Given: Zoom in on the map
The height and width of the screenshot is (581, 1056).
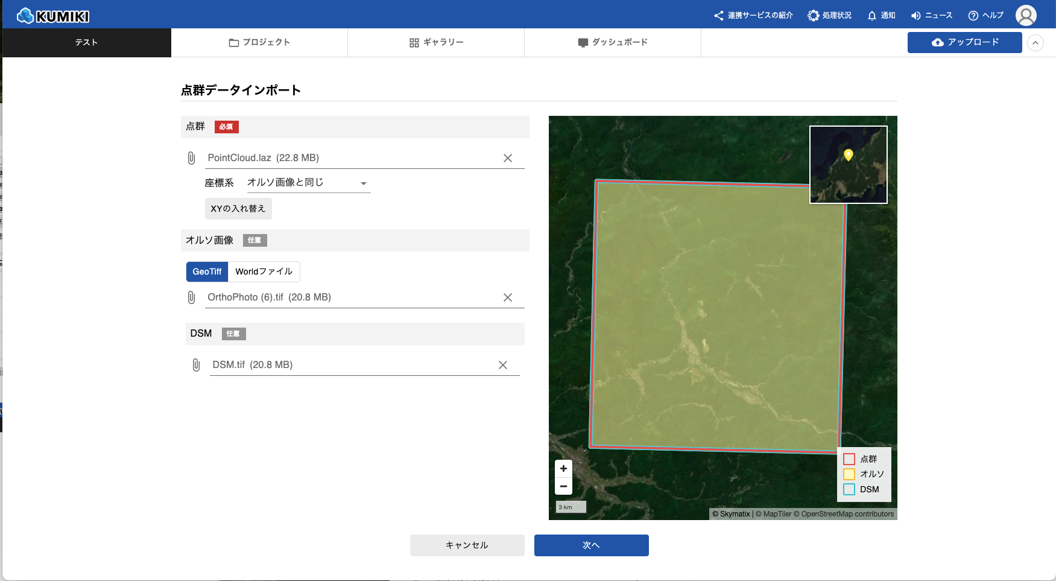Looking at the screenshot, I should 563,469.
